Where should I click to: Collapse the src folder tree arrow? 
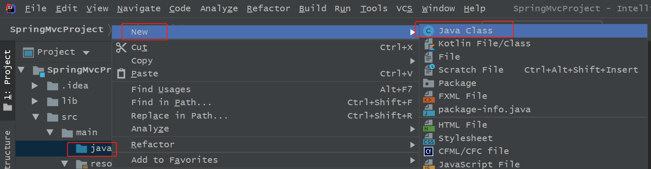coord(35,117)
